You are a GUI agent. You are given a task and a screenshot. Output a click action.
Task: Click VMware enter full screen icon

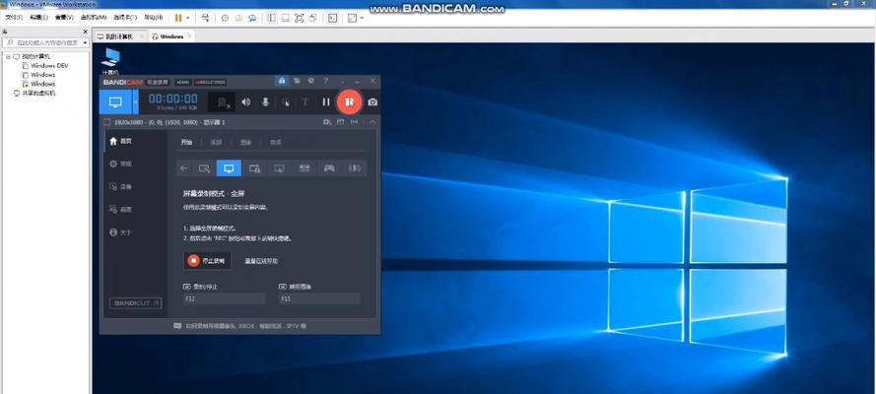[299, 18]
